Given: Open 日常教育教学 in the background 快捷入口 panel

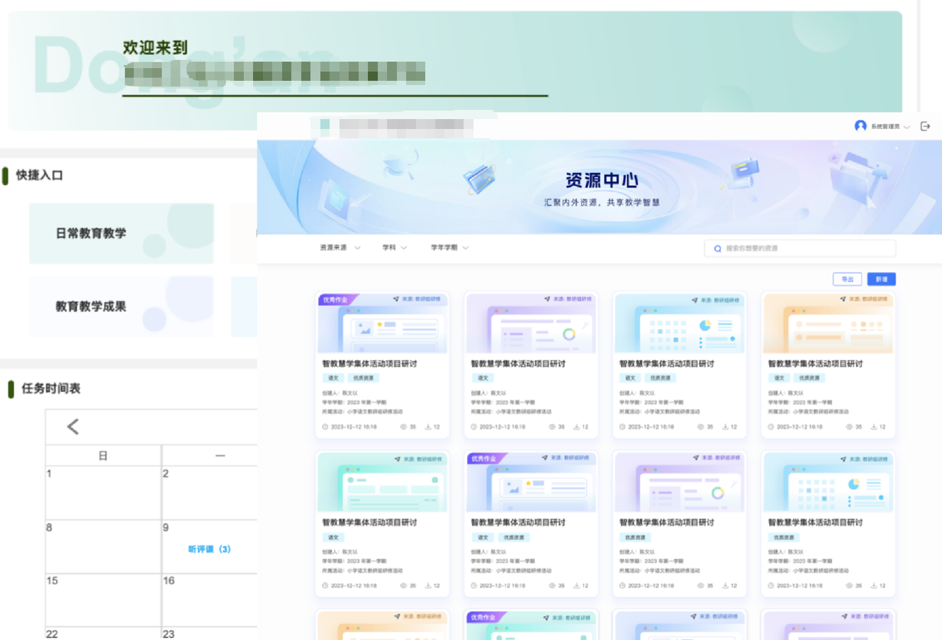Looking at the screenshot, I should click(121, 233).
